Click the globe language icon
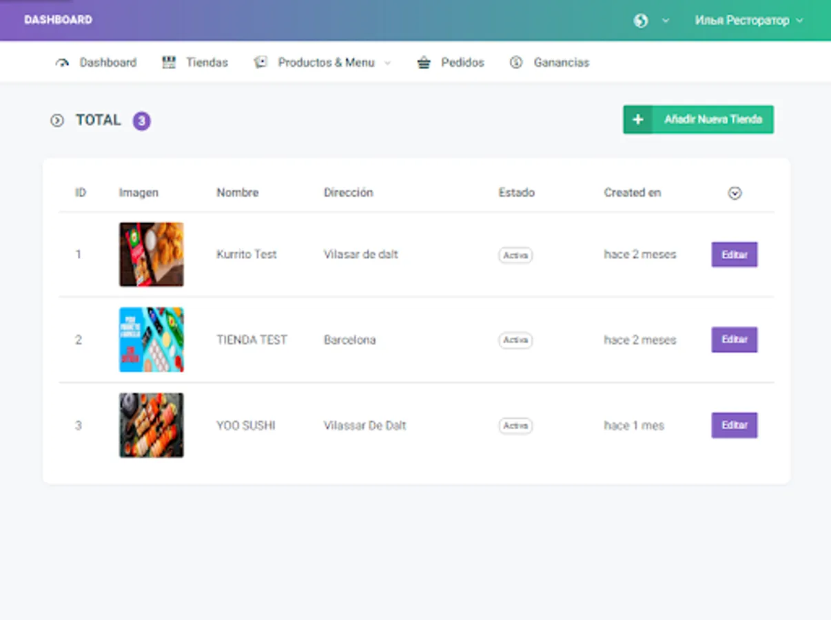This screenshot has width=831, height=620. coord(641,21)
